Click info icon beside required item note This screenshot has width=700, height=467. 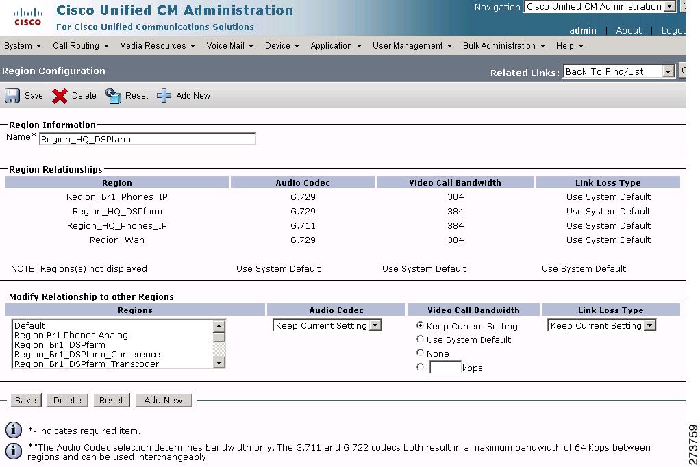[14, 430]
